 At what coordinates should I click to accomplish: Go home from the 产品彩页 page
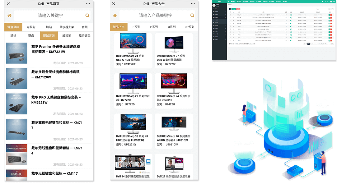9,16
